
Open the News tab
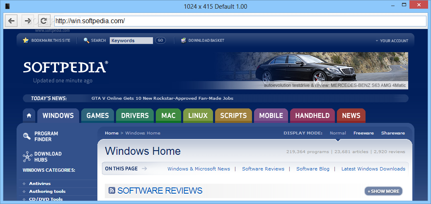[x=351, y=115]
